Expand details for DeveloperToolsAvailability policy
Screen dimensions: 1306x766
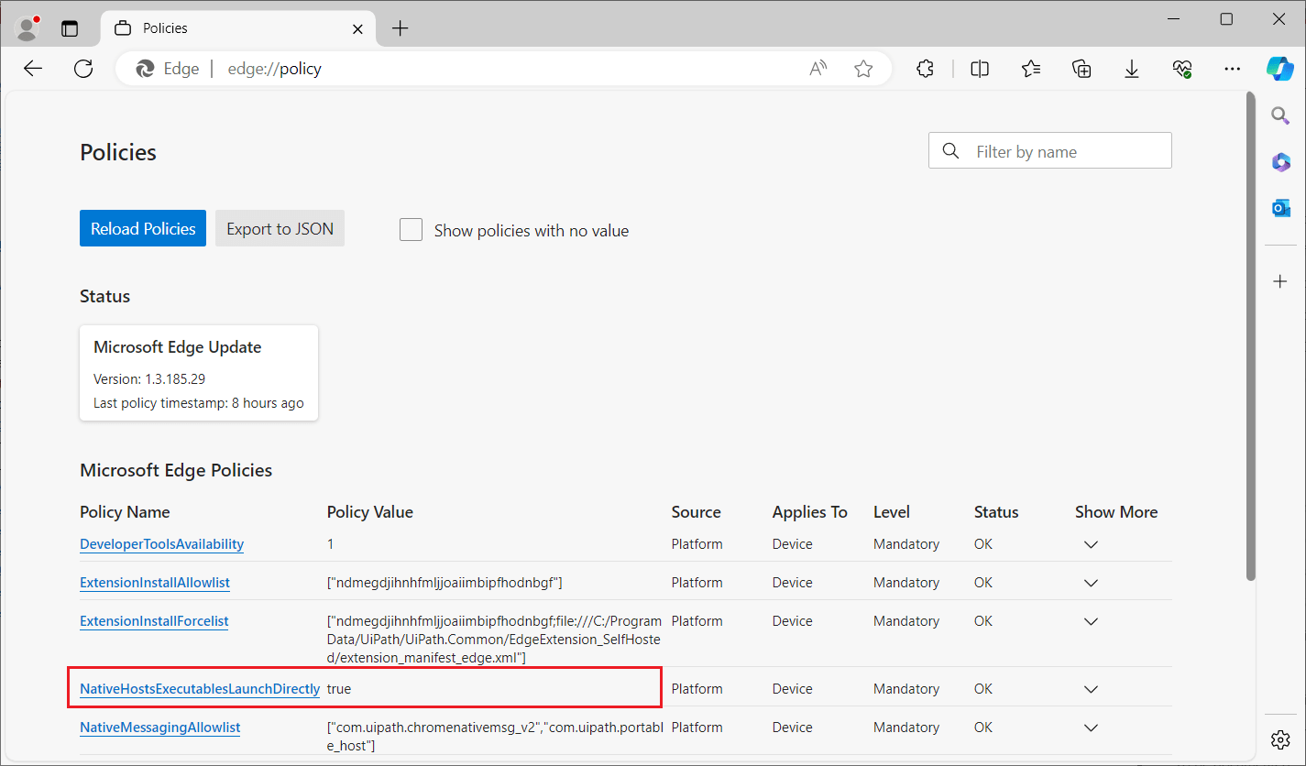(x=1091, y=543)
